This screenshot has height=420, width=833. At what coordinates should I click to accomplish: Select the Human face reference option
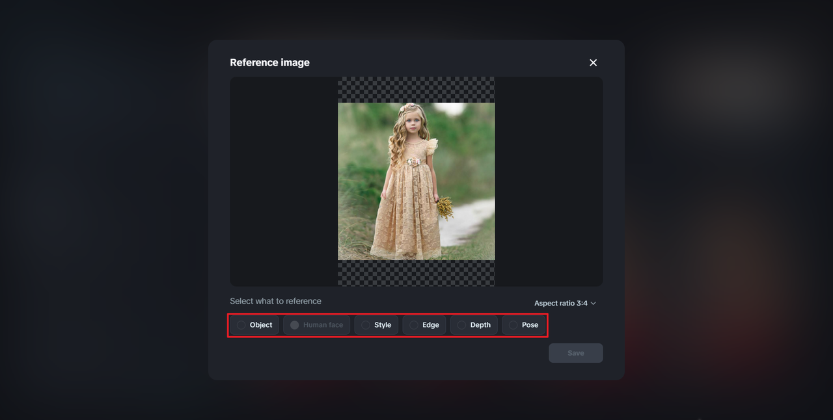(x=317, y=325)
